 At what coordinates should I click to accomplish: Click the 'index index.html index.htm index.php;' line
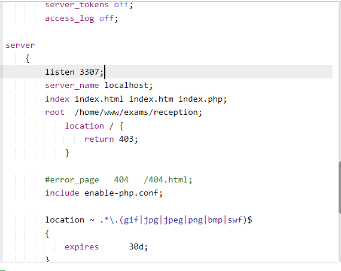pyautogui.click(x=136, y=99)
